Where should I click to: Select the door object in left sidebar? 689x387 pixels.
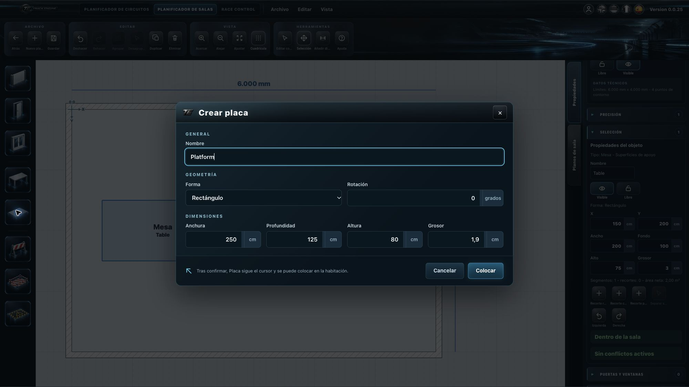(18, 111)
